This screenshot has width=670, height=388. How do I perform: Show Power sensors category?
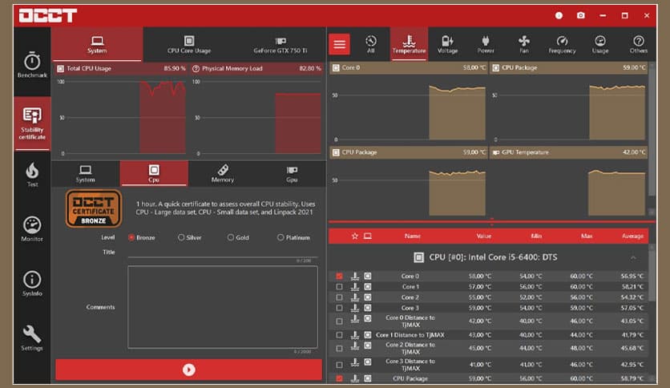(x=486, y=44)
